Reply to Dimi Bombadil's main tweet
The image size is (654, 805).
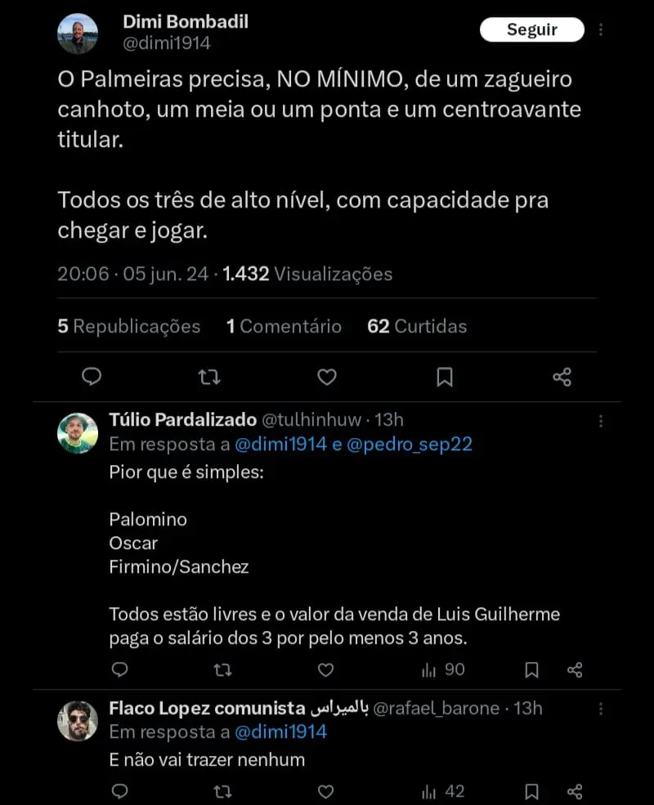(x=92, y=376)
